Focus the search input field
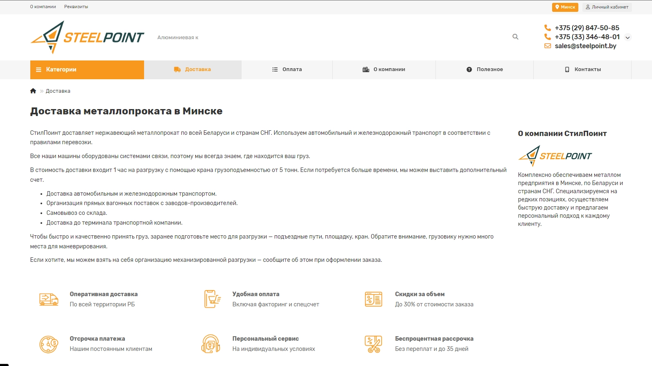Viewport: 652px width, 366px height. [x=327, y=37]
